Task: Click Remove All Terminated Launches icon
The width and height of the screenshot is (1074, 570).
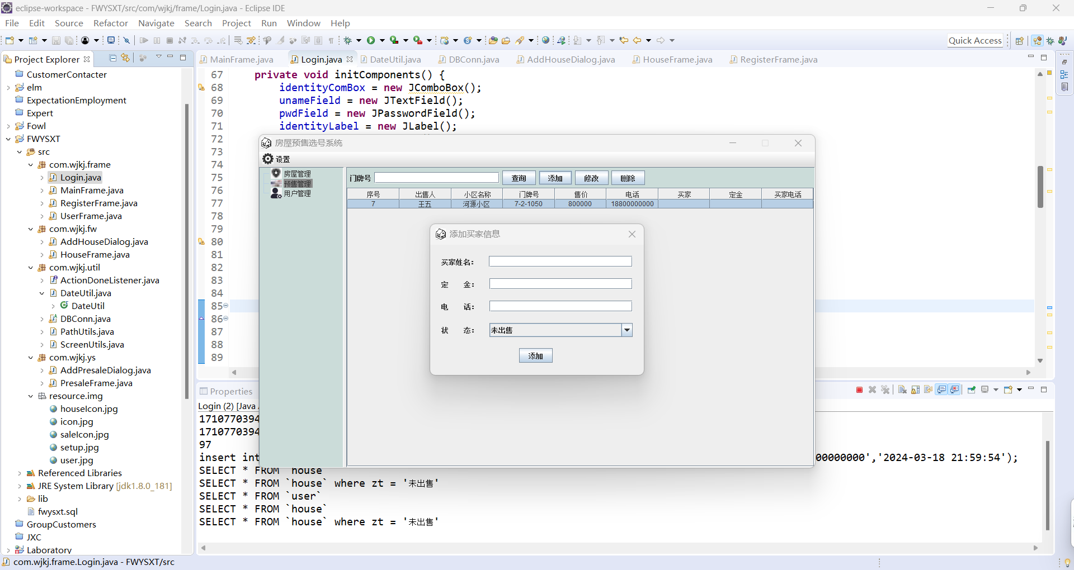Action: pos(885,389)
